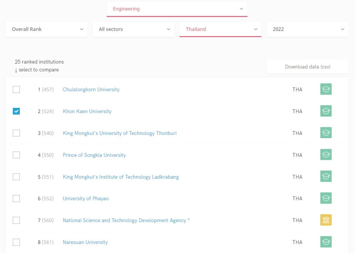Click green cap icon for Naresuan University row
The image size is (355, 253).
(326, 242)
